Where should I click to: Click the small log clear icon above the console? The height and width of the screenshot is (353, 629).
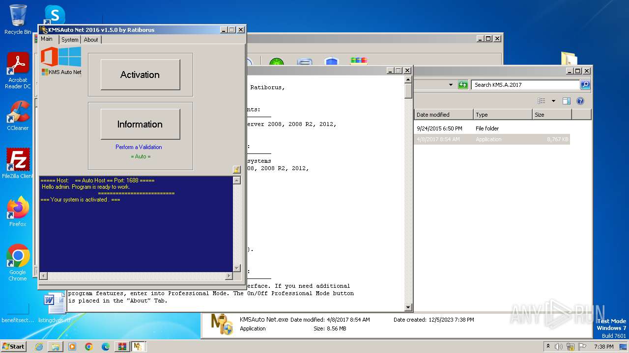pyautogui.click(x=236, y=170)
